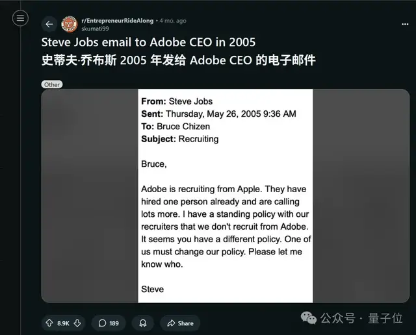Upvote the Steve Jobs email post
Image resolution: width=416 pixels, height=335 pixels.
pos(49,323)
